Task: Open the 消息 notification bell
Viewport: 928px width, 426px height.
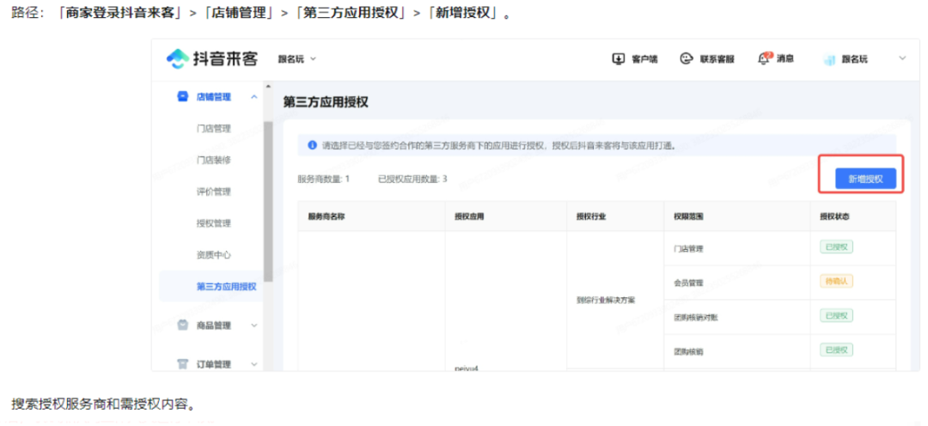Action: tap(763, 58)
